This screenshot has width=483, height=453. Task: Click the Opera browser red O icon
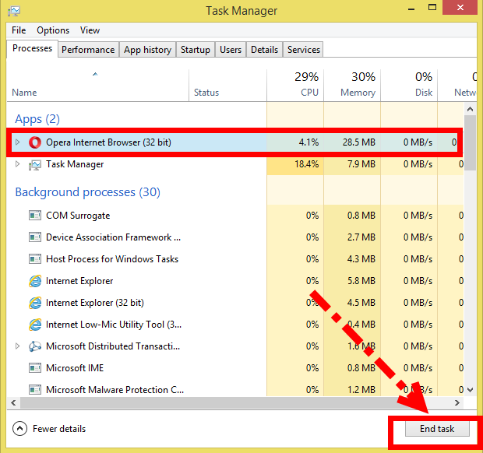click(35, 142)
